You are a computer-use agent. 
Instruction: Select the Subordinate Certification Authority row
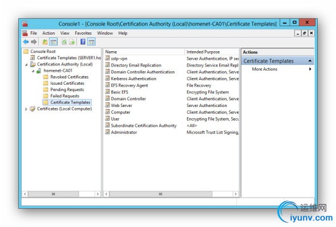(x=171, y=126)
